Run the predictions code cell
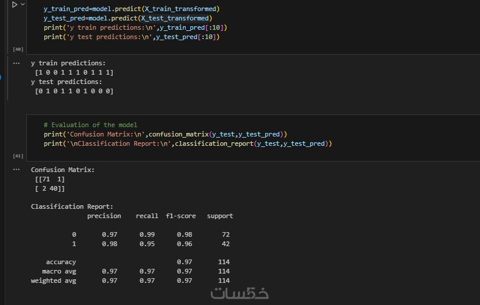Viewport: 480px width, 305px height. point(15,5)
